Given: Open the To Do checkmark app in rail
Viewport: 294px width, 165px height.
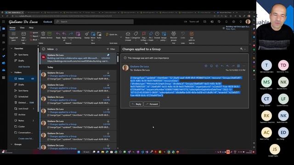Looking at the screenshot, I should (4, 56).
